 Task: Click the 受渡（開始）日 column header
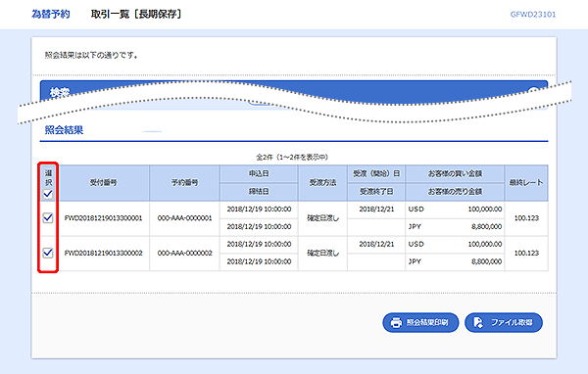pos(376,174)
